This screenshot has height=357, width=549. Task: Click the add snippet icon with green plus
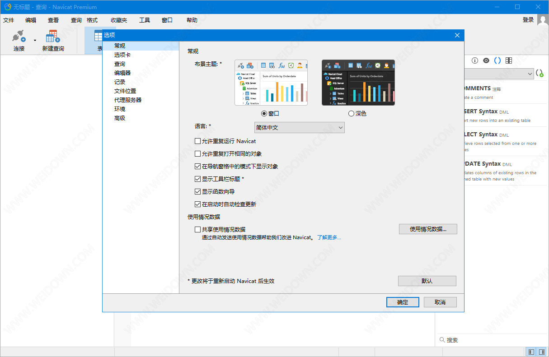(540, 73)
